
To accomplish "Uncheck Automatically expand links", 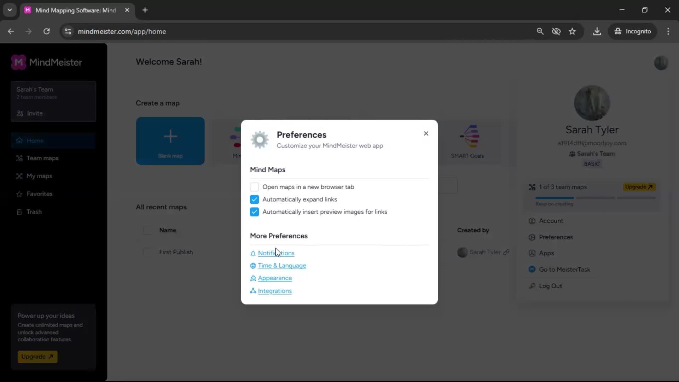I will (x=254, y=199).
